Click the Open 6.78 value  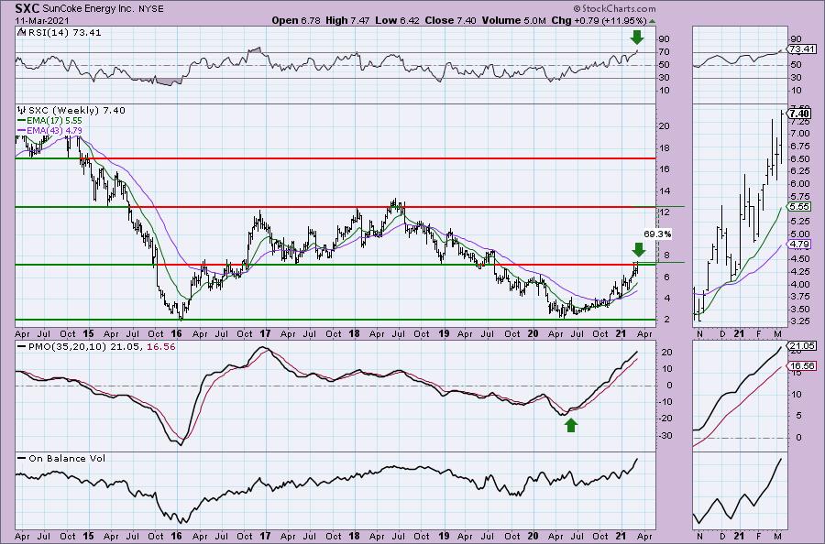296,20
